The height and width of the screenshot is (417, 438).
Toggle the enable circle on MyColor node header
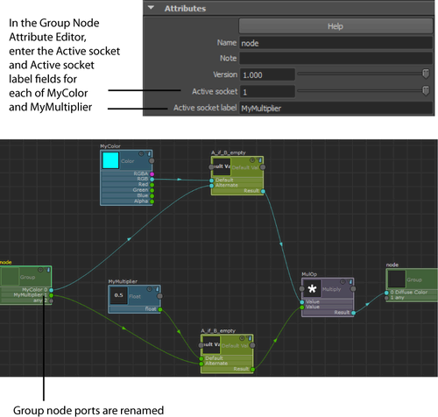[141, 153]
